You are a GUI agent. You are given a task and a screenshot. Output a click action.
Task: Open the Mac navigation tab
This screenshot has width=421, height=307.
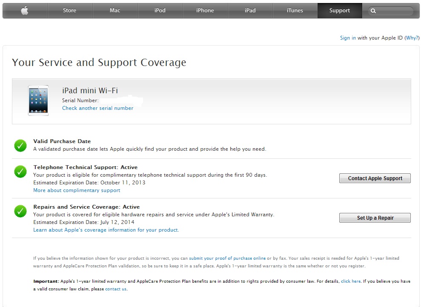pos(115,11)
